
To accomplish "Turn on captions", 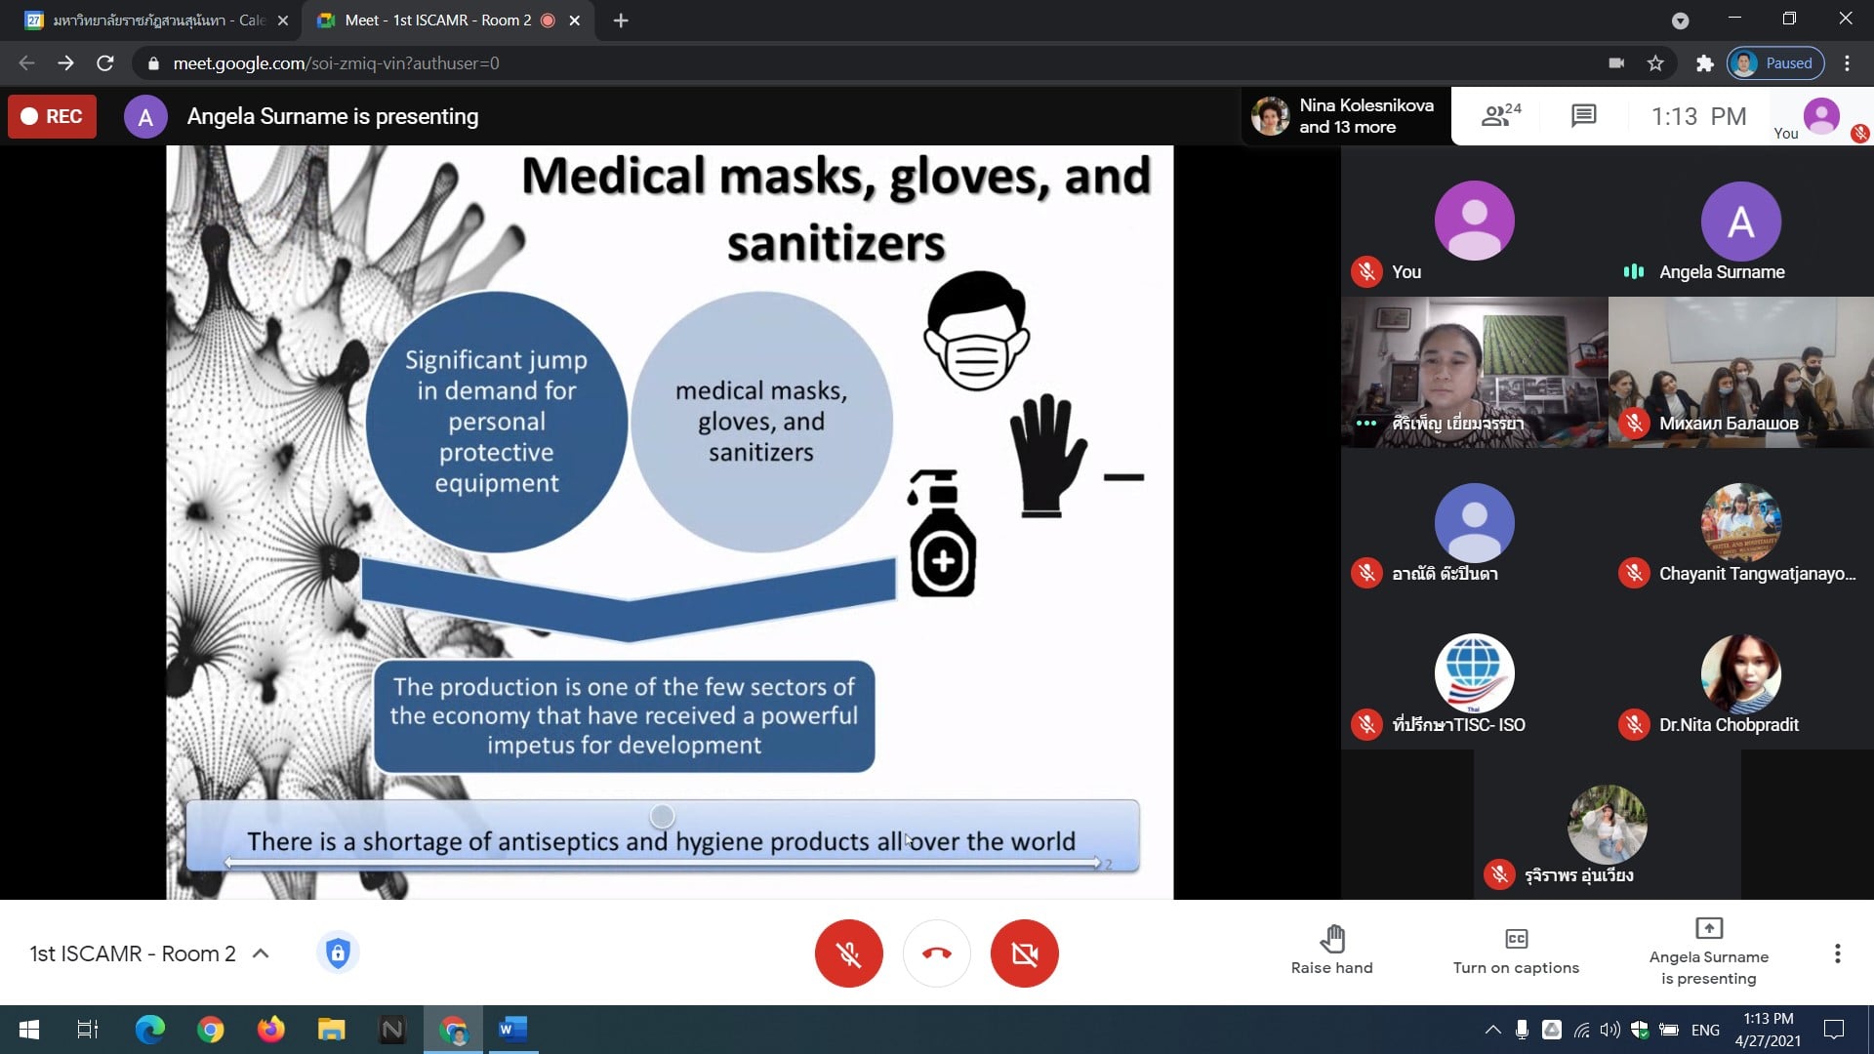I will pyautogui.click(x=1516, y=952).
